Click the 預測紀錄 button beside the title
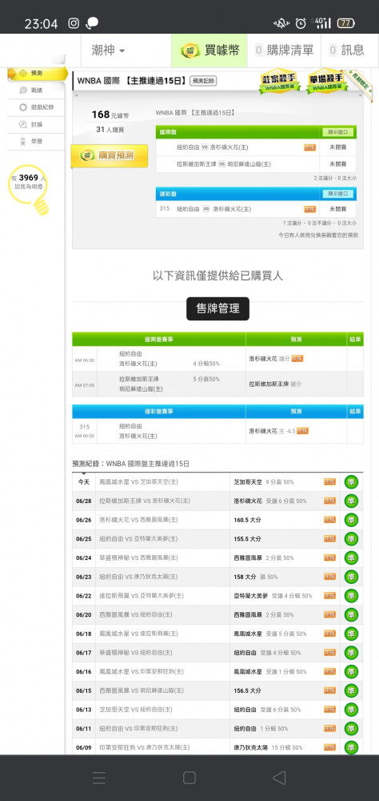 point(203,81)
